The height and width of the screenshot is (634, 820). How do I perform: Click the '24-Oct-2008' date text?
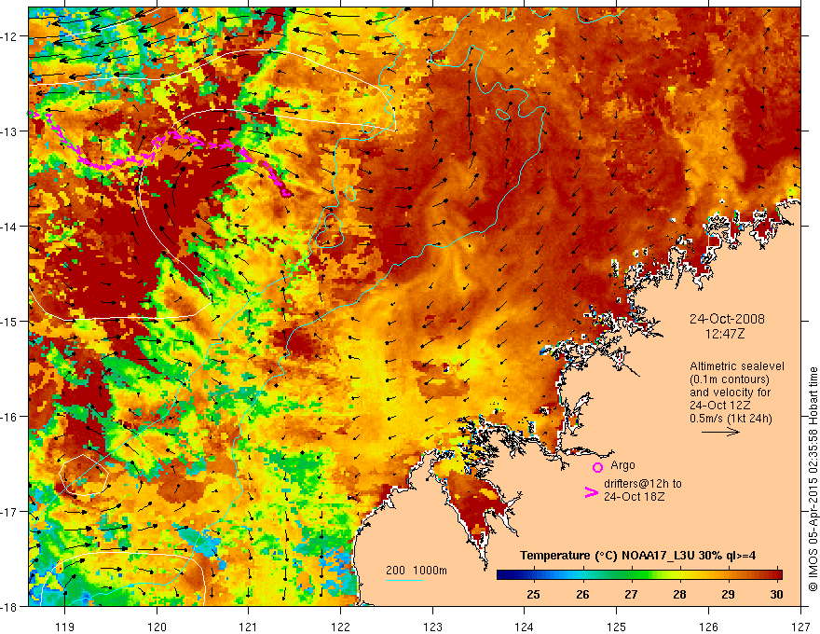point(727,319)
